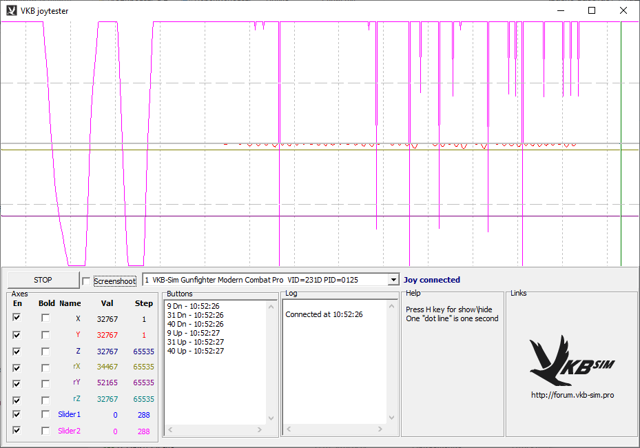Toggle the Slider1 enable checkbox
640x448 pixels.
pyautogui.click(x=17, y=414)
